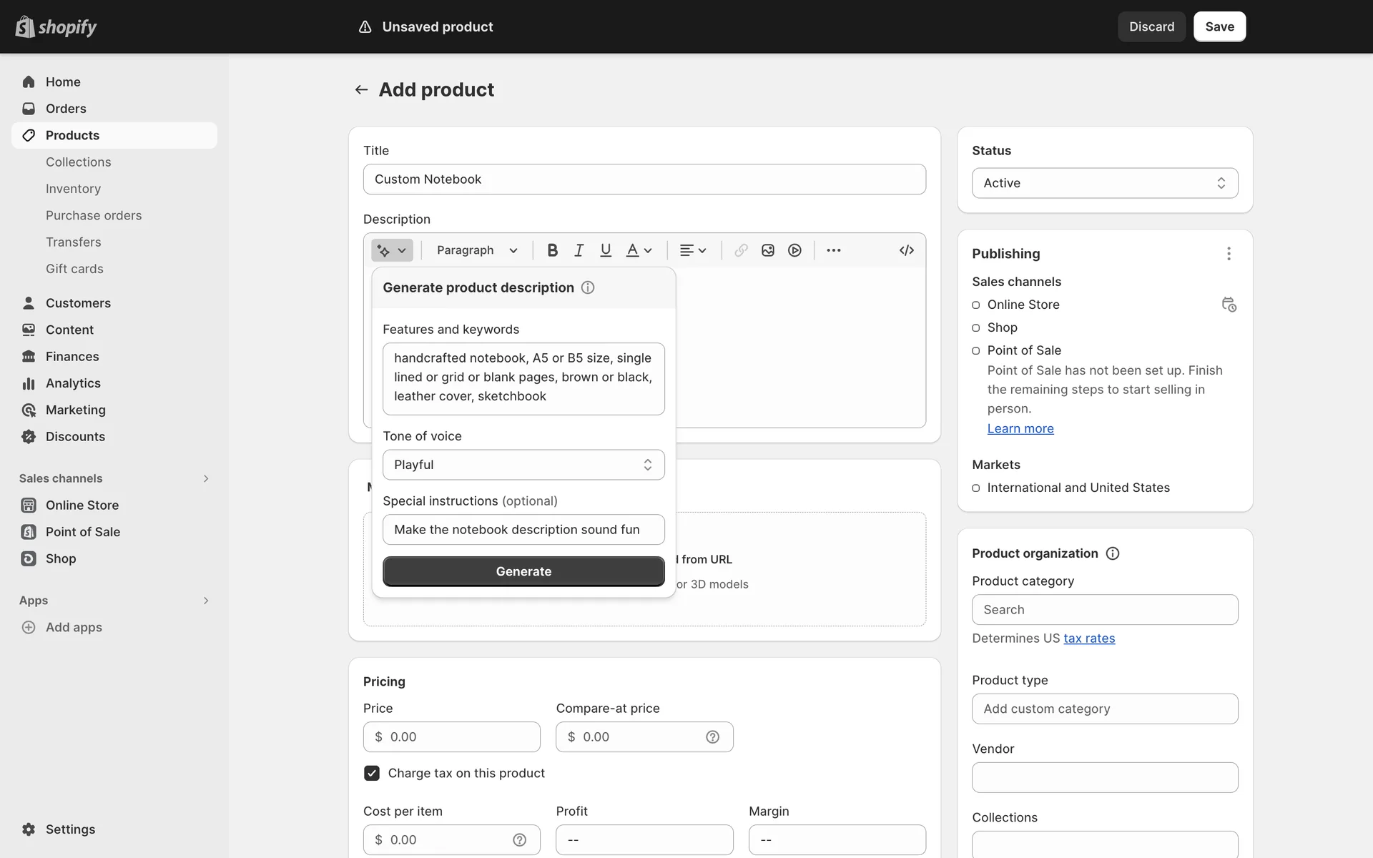
Task: Switch to HTML code view
Action: [906, 250]
